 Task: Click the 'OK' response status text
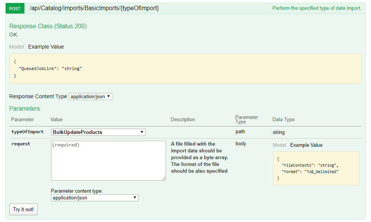tap(13, 35)
